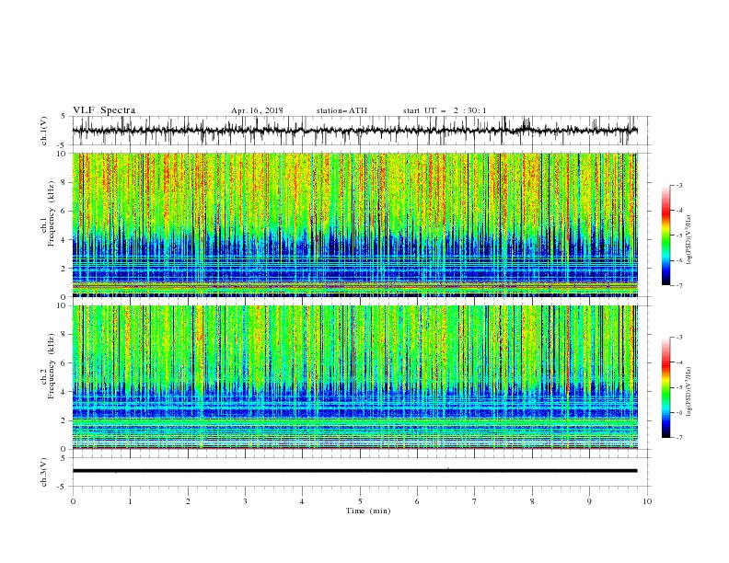This screenshot has height=563, width=729.
Task: Click the log(PSD) label beside the ch.1 colorbar
Action: 689,240
